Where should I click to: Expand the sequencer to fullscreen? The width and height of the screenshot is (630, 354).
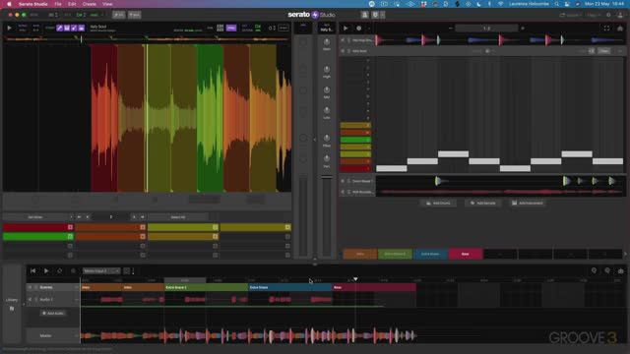pyautogui.click(x=606, y=29)
